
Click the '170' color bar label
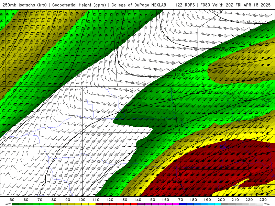179,200
